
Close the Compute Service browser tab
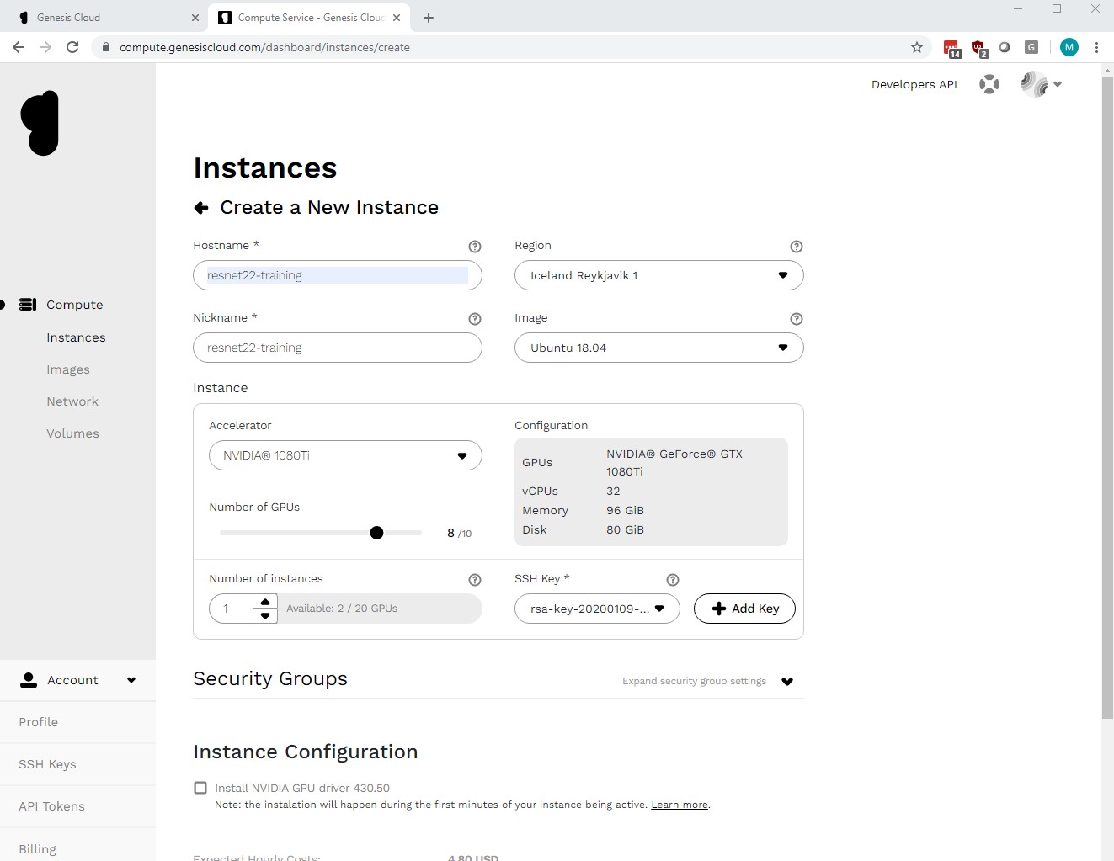click(x=397, y=18)
